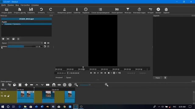The image size is (195, 109).
Task: Undo using the Отменить toolbar icon
Action: pos(41,11)
